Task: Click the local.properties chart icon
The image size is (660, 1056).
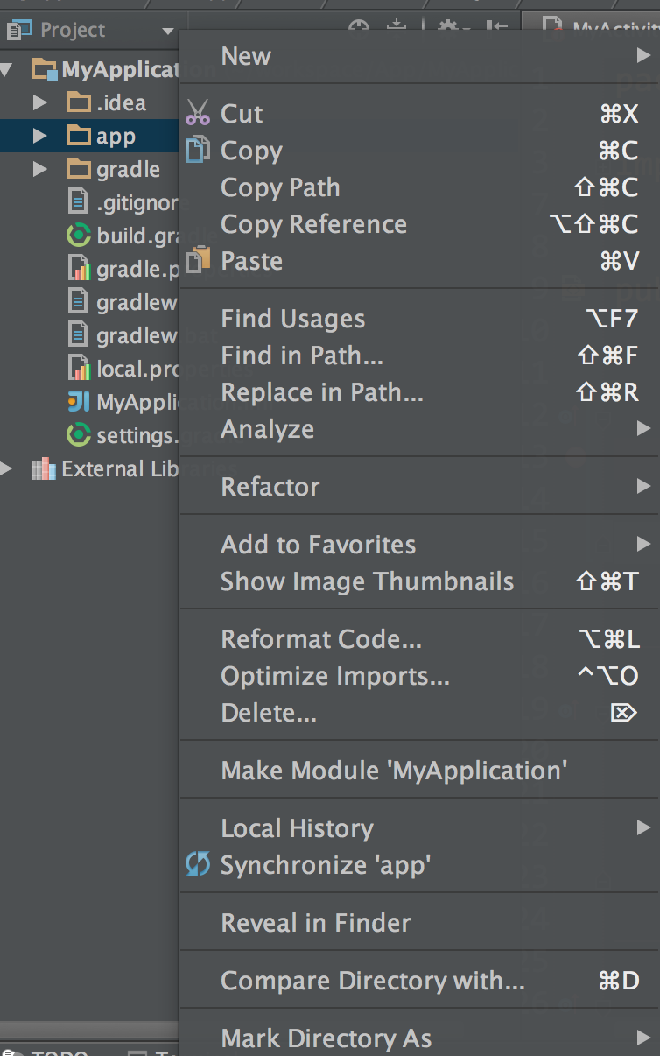Action: tap(79, 369)
